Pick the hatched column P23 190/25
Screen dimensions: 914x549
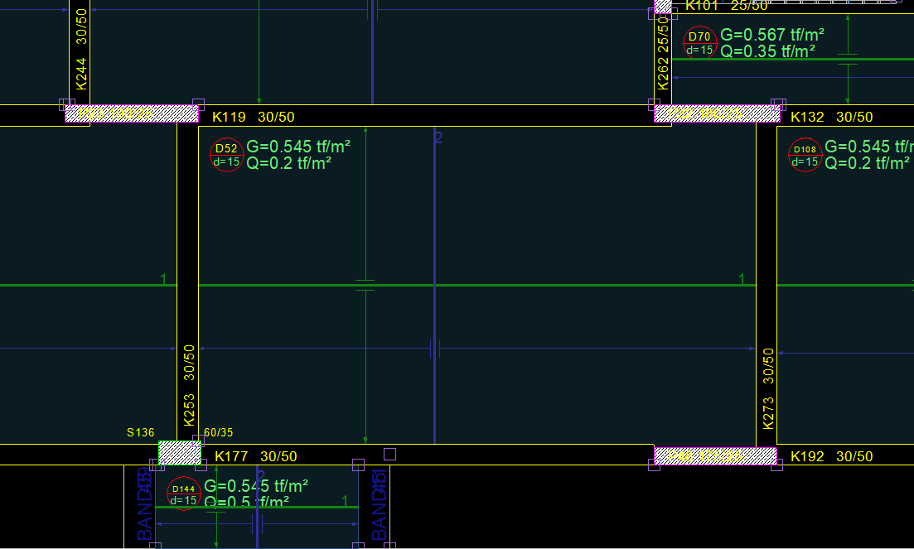tap(132, 113)
